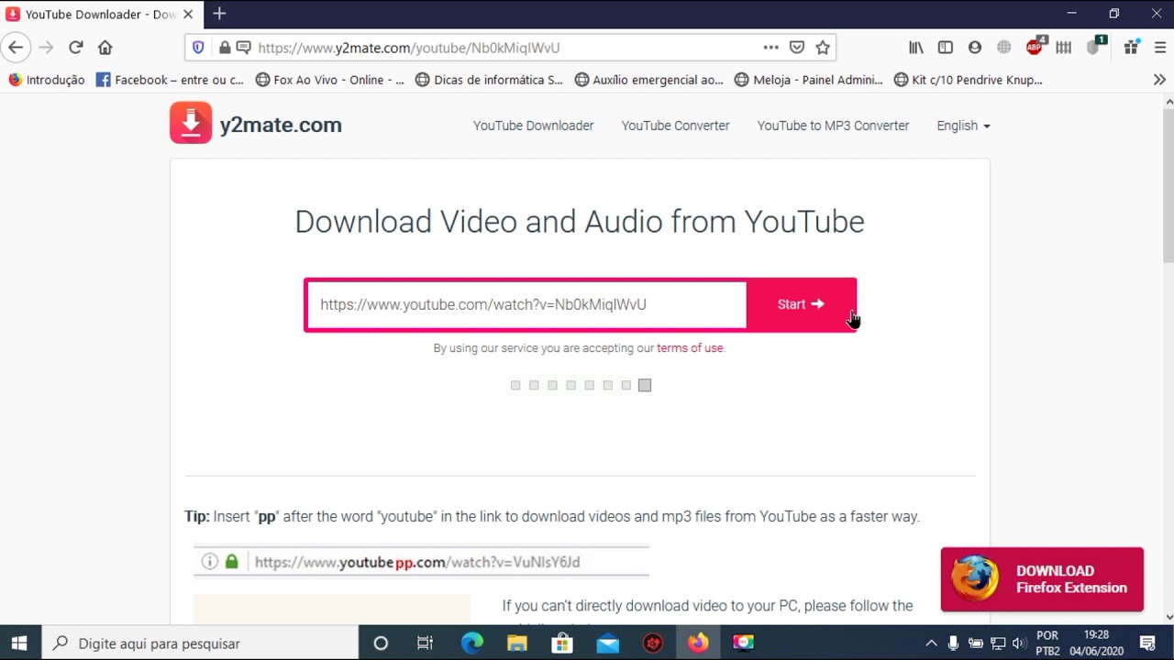Viewport: 1174px width, 660px height.
Task: Open Cortana from the taskbar
Action: pos(381,643)
